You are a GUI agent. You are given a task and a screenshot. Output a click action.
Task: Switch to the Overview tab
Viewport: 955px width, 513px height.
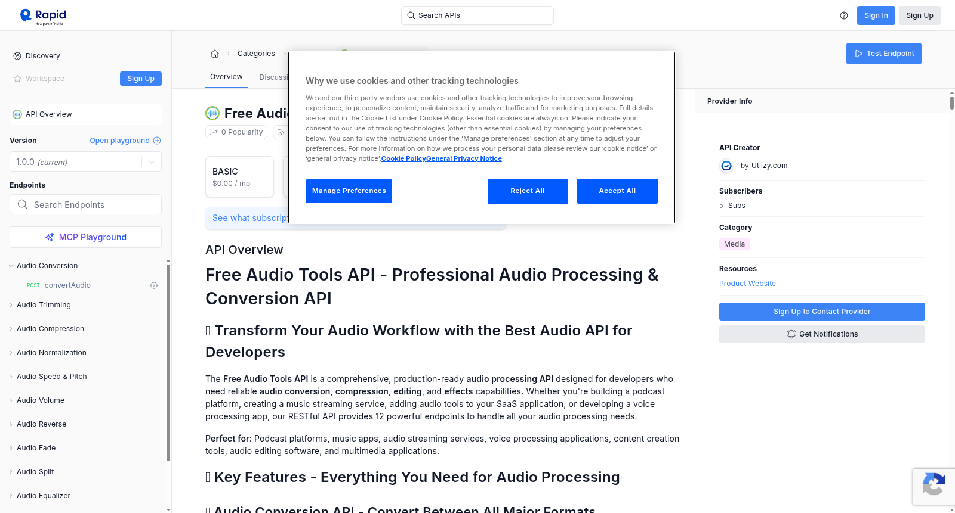pos(226,77)
